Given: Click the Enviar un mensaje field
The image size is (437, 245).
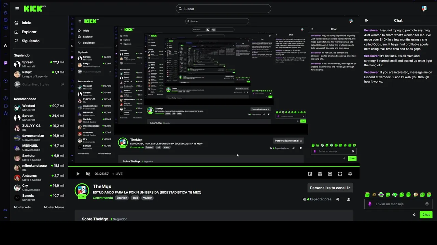Looking at the screenshot, I should (x=398, y=204).
